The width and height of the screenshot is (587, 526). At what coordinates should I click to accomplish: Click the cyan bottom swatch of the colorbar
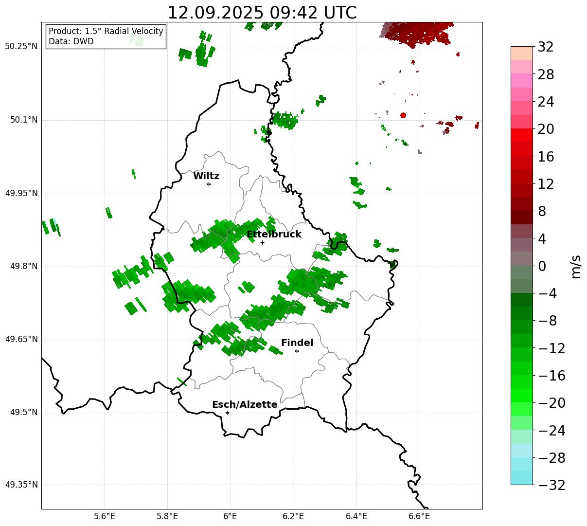point(522,478)
